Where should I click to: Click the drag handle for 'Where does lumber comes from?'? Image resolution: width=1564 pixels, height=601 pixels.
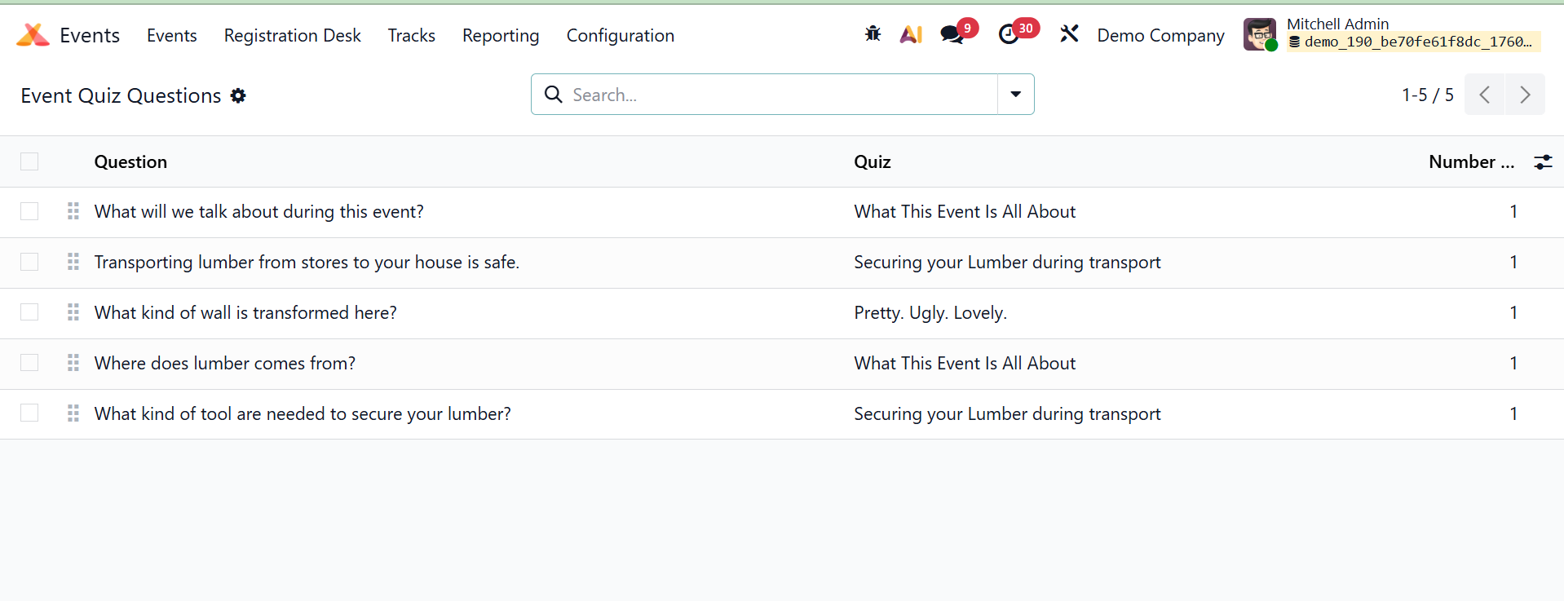[73, 363]
